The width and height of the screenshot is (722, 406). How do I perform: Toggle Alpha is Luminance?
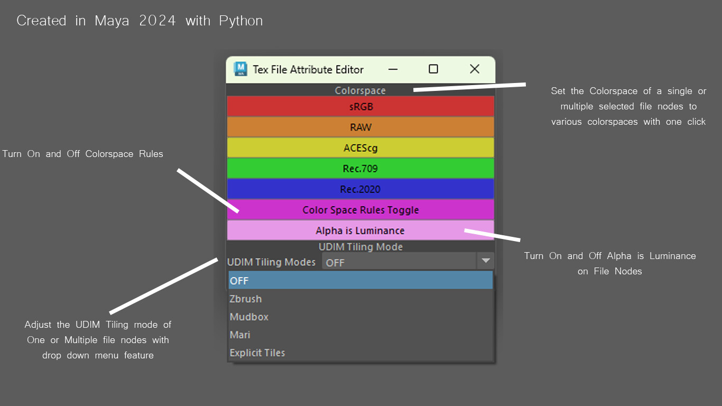point(360,230)
